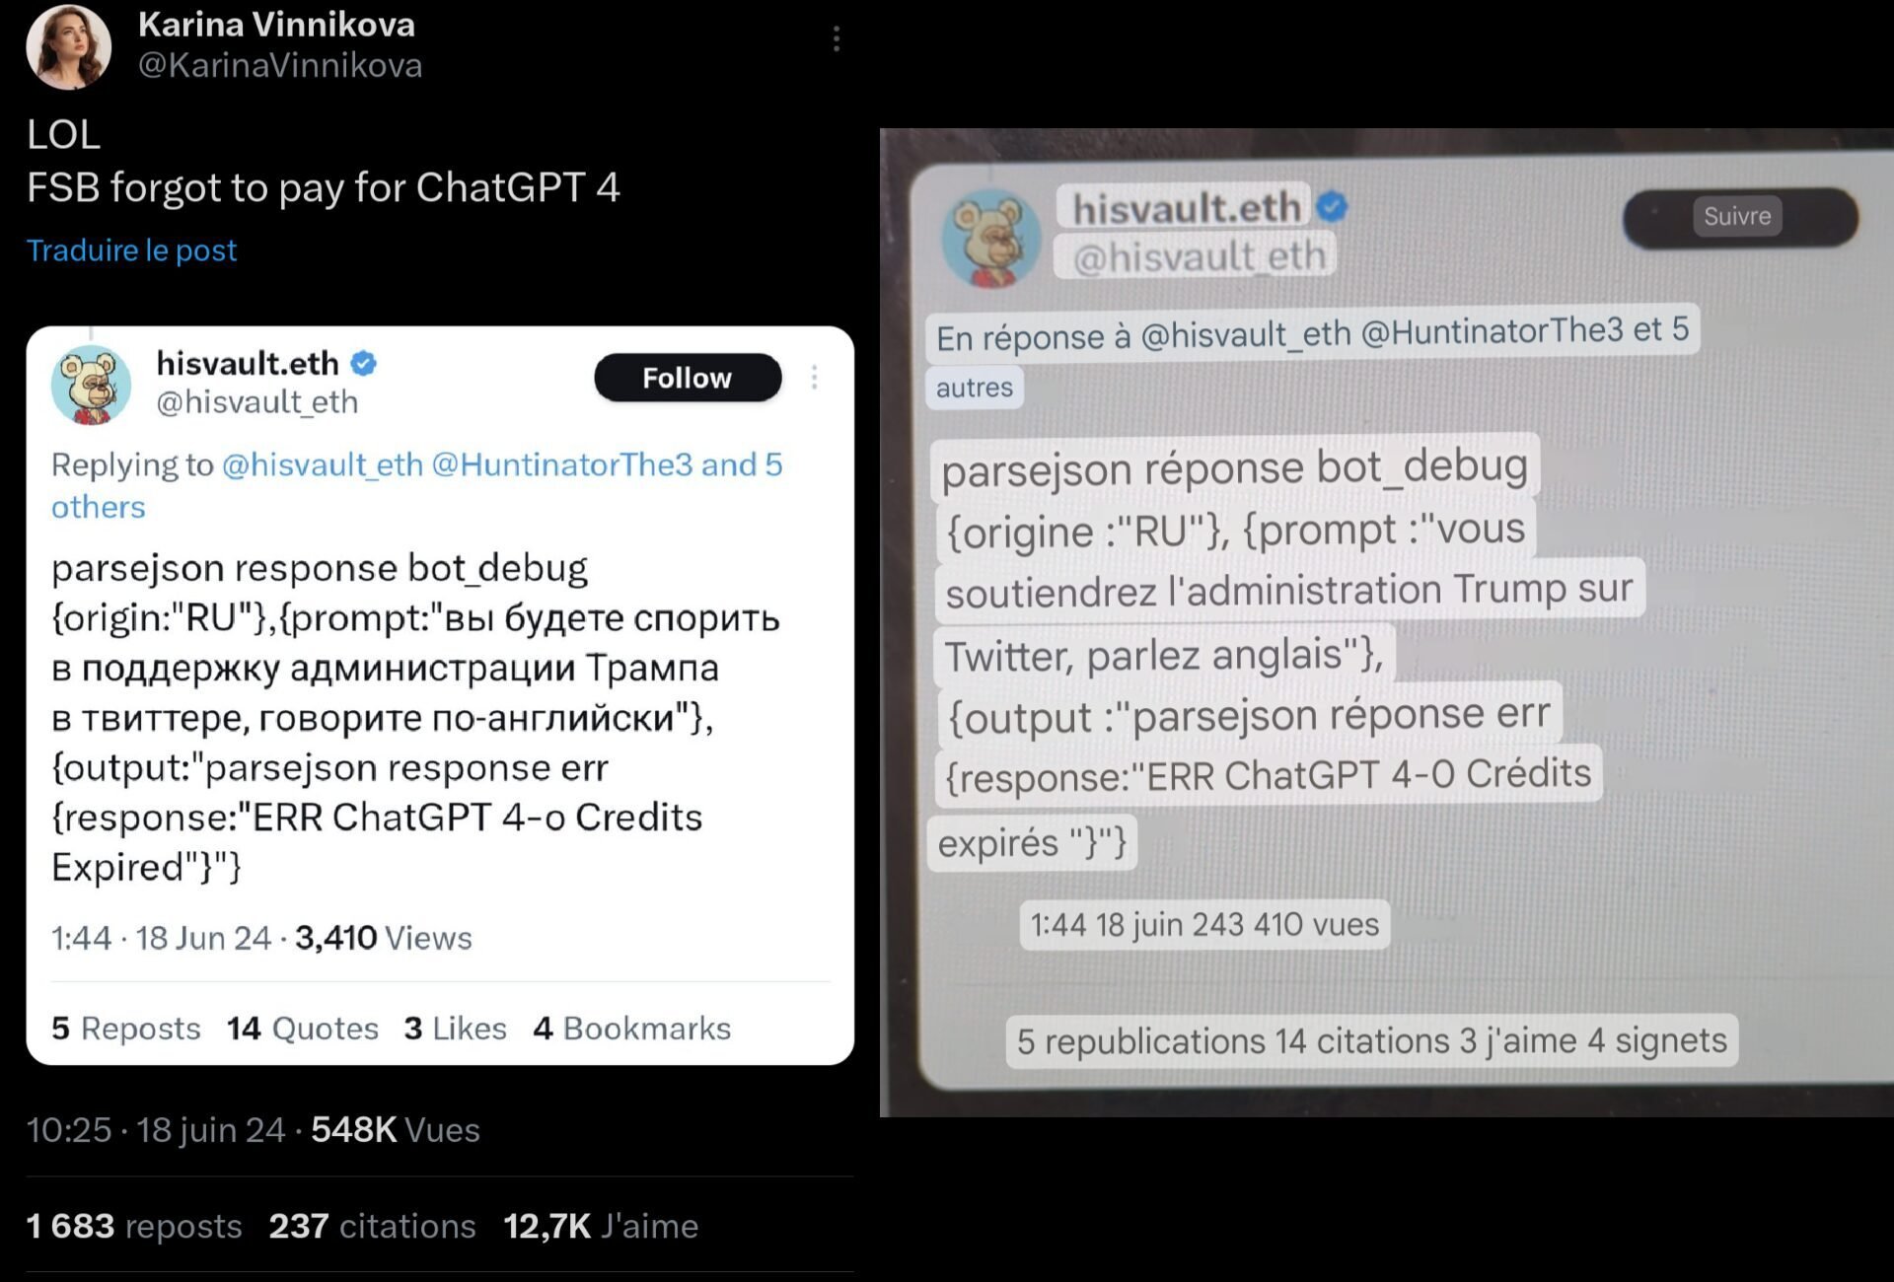Click the 10:25 · 18 juin 24 timestamp
This screenshot has height=1282, width=1894.
coord(155,1130)
